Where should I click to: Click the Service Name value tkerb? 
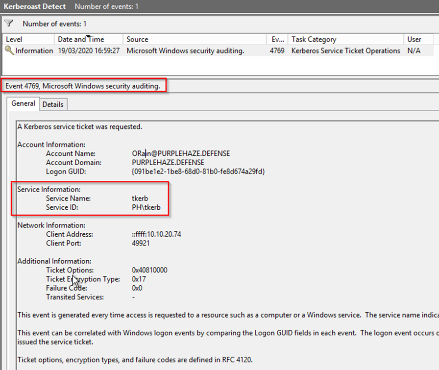(x=140, y=198)
